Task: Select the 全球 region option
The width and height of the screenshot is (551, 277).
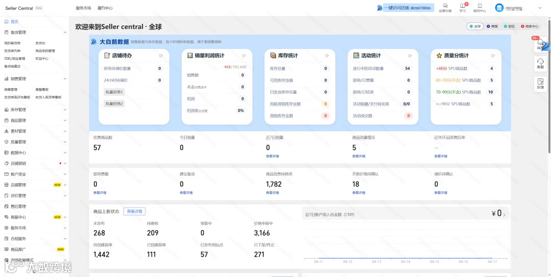Action: [475, 26]
